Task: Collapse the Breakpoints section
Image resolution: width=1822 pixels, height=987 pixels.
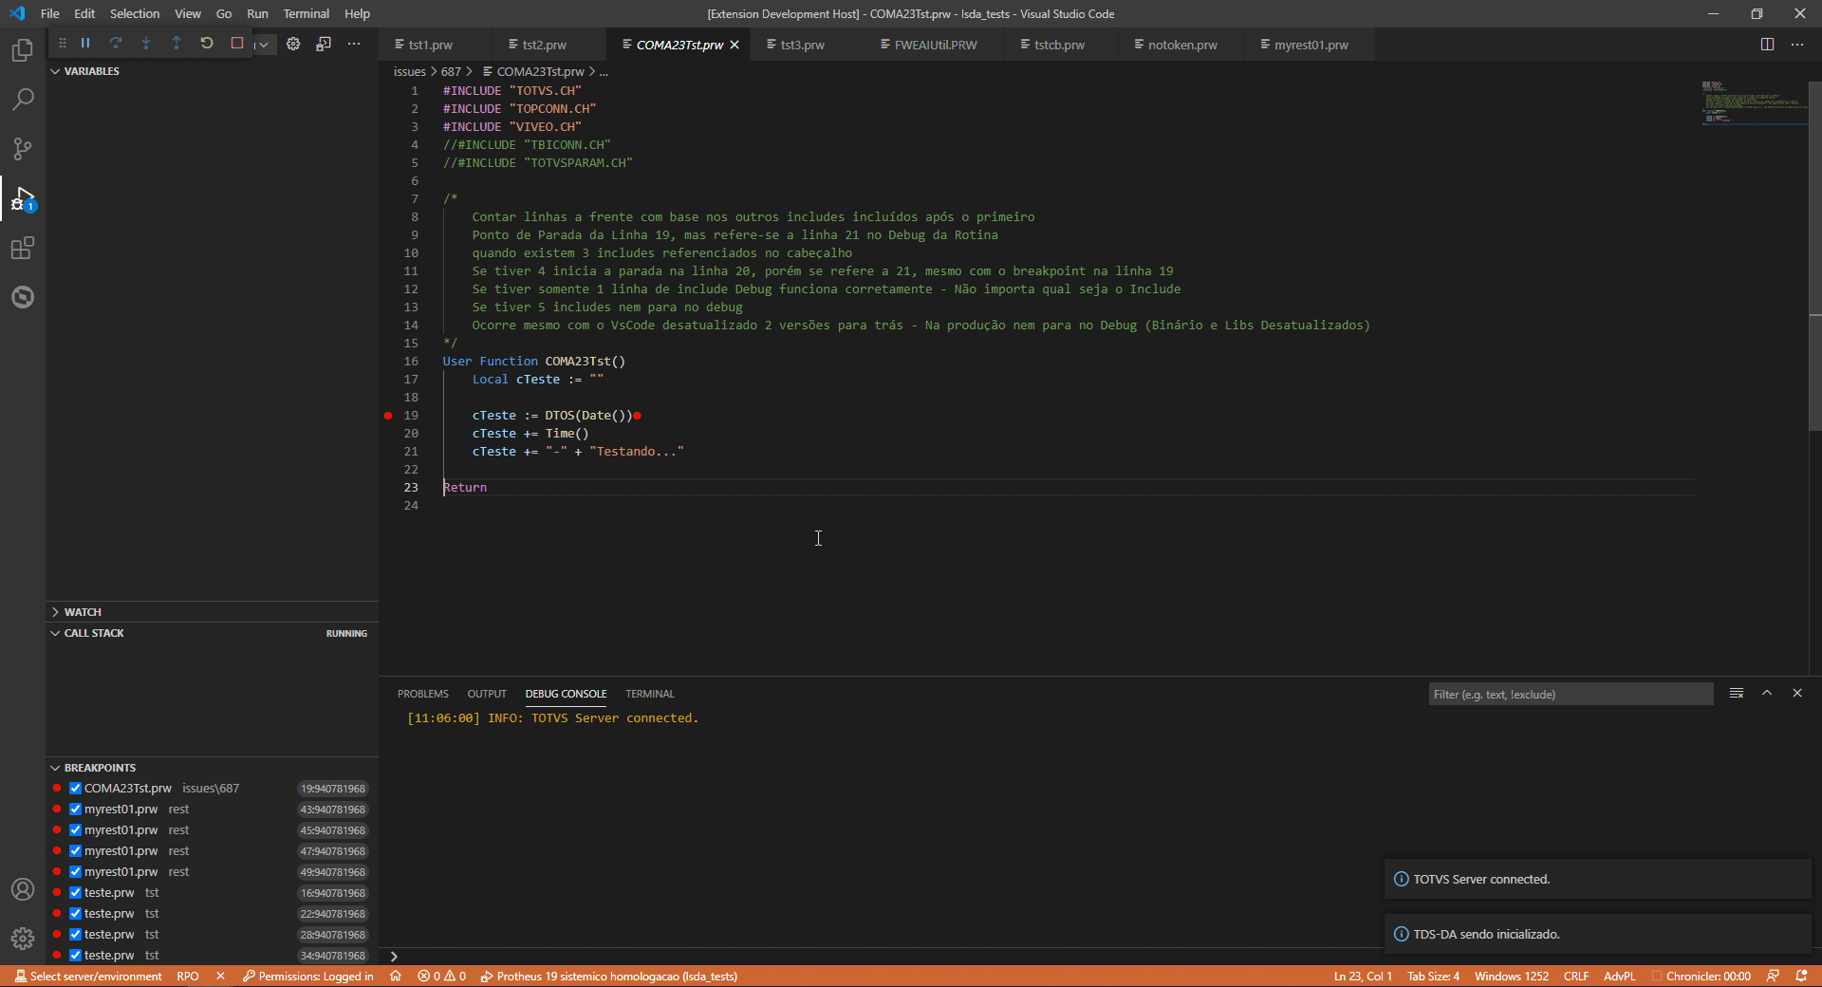Action: (54, 767)
